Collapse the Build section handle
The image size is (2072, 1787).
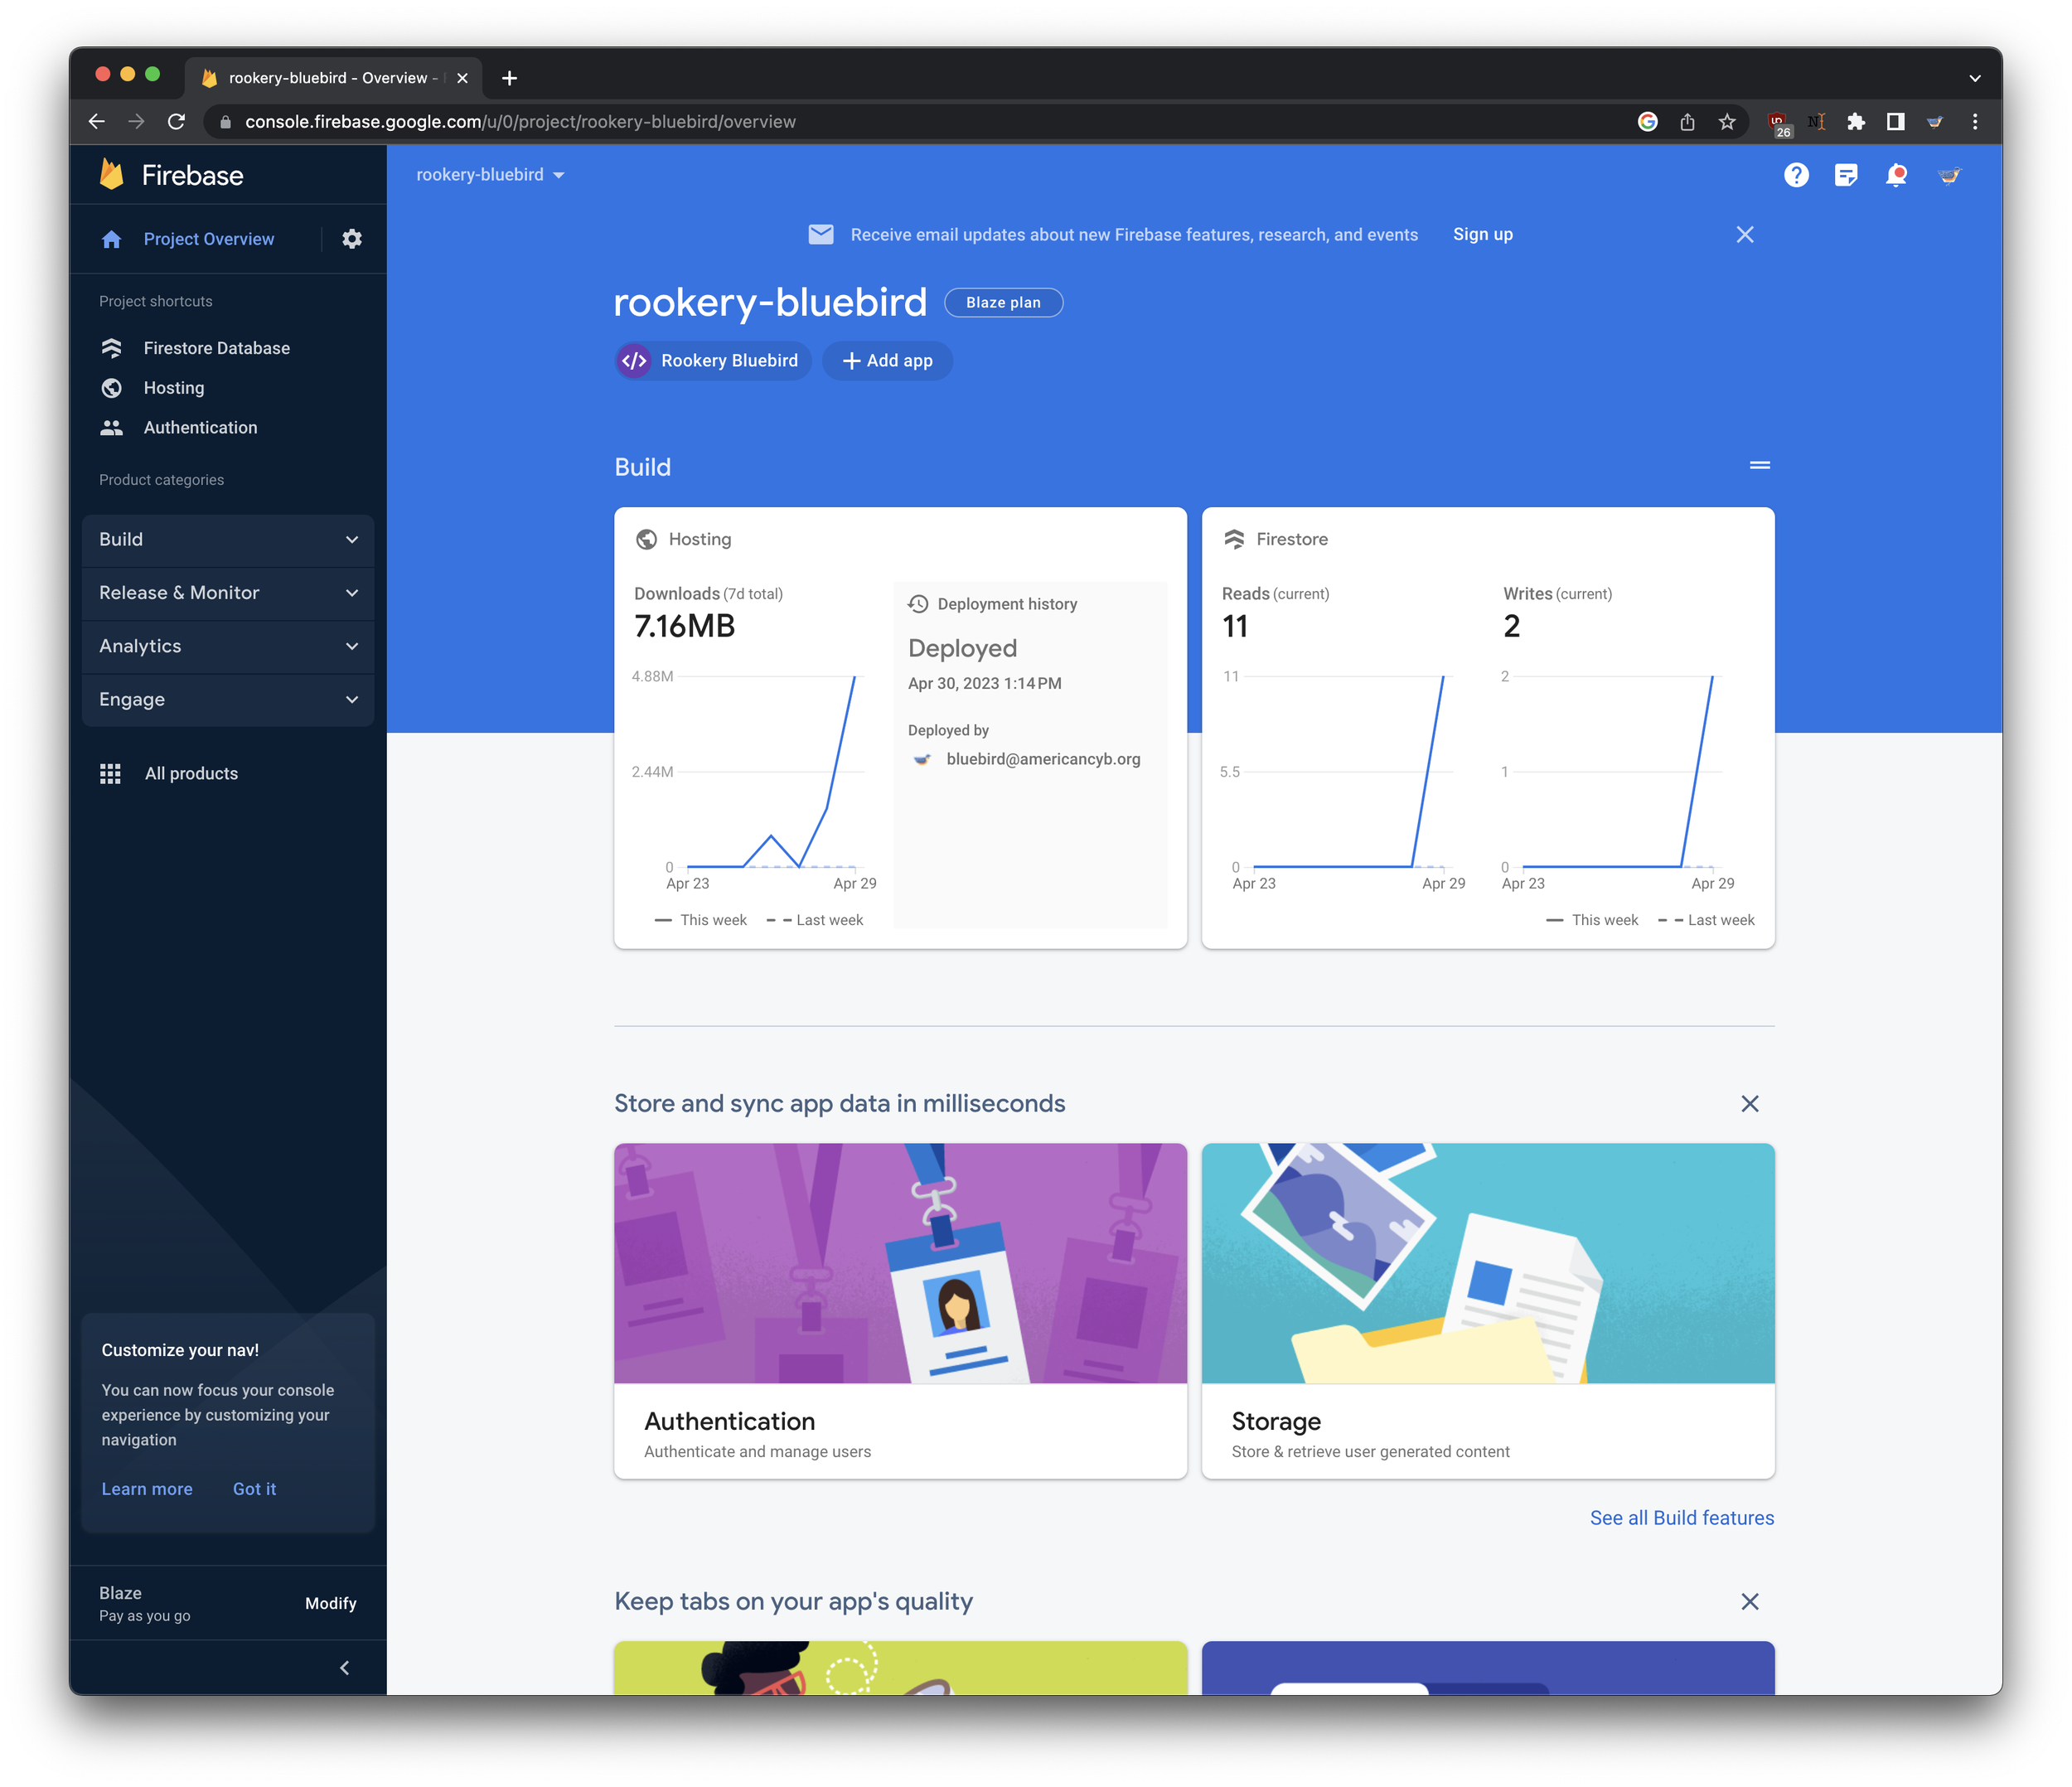pos(1759,466)
